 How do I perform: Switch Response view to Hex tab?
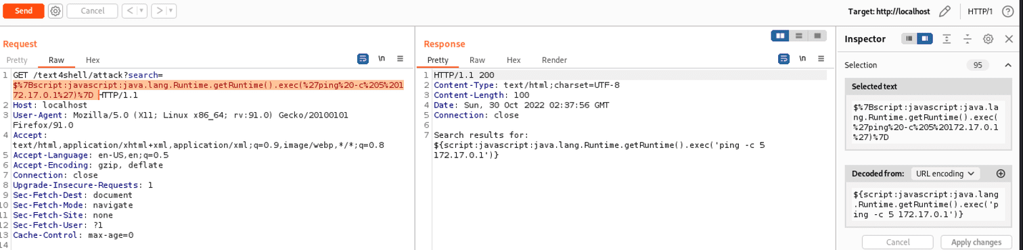pyautogui.click(x=514, y=60)
